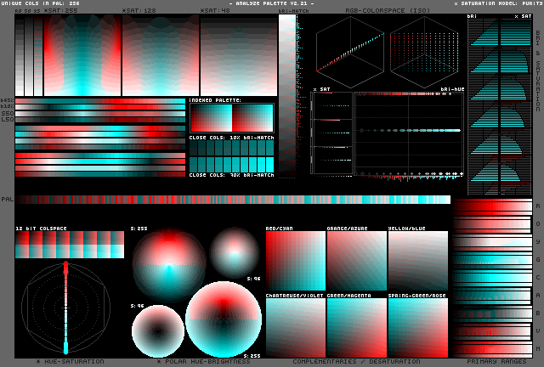Click the Indexed Palette swatch box
544x367 pixels.
pos(231,118)
